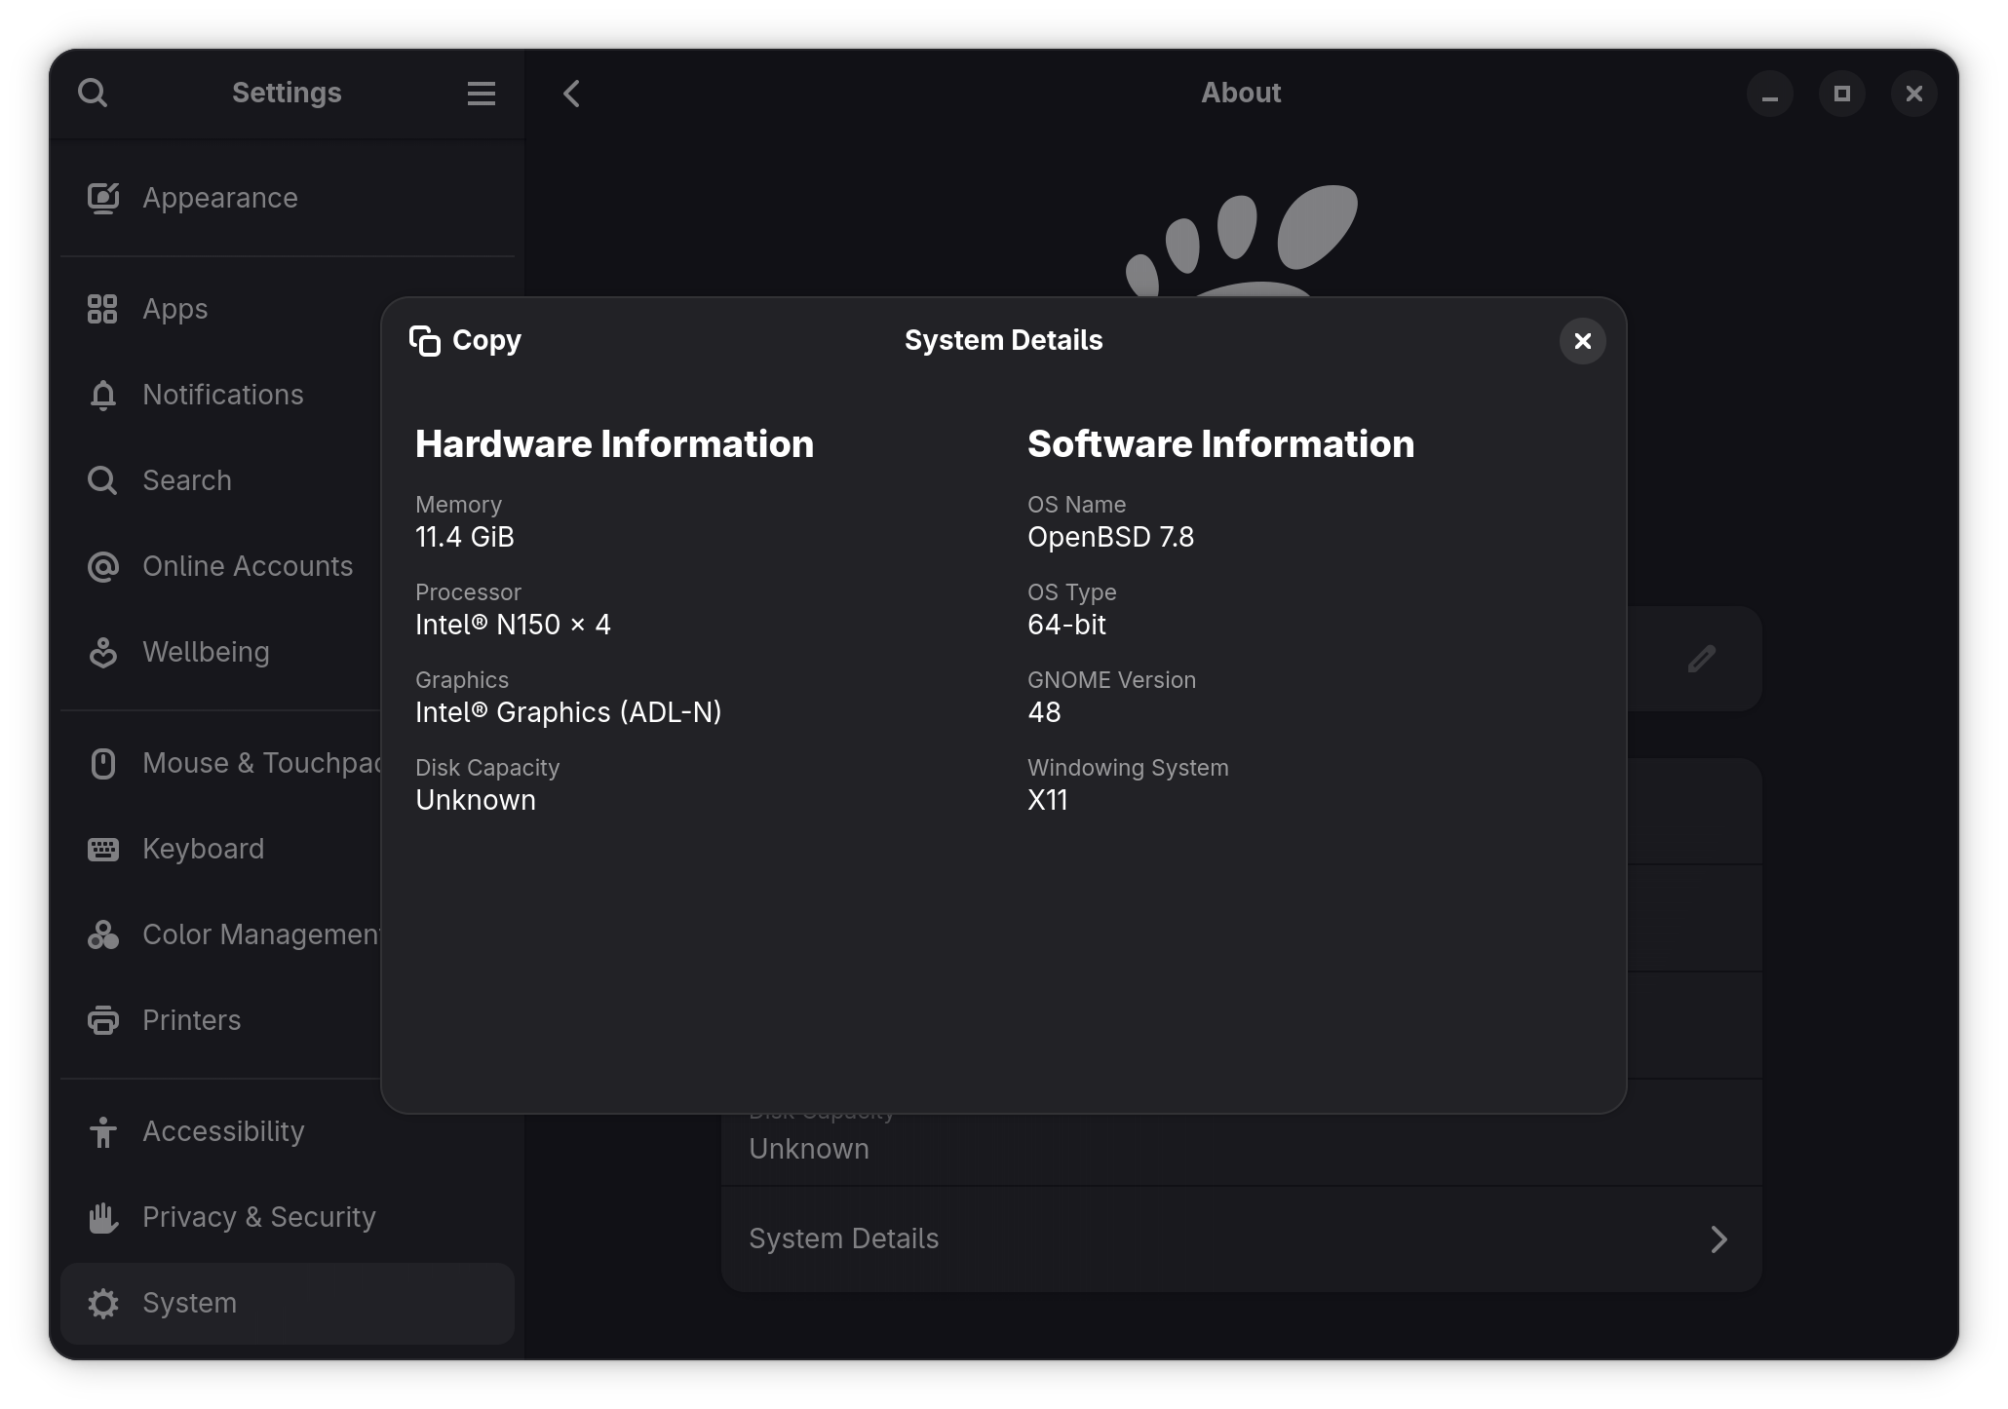The image size is (2008, 1409).
Task: Open the Settings search icon
Action: click(x=93, y=94)
